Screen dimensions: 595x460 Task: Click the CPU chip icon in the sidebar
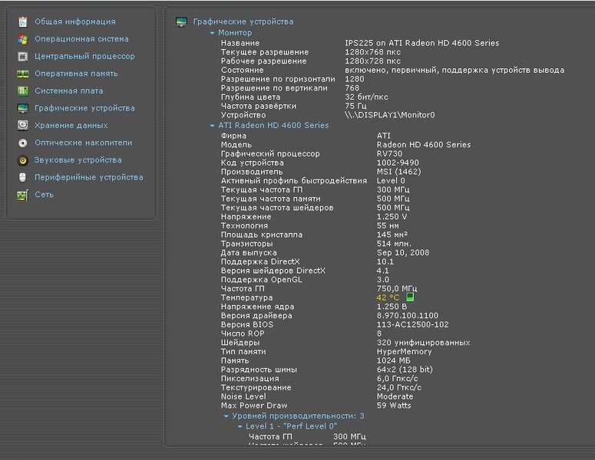23,57
